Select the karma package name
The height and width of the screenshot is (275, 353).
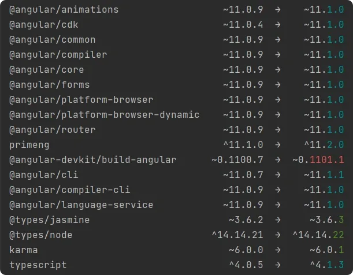(24, 250)
